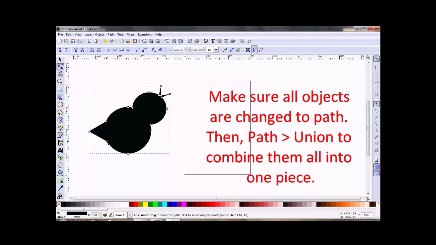Toggle show transformation handles for nodes
The width and height of the screenshot is (436, 245).
point(248,50)
